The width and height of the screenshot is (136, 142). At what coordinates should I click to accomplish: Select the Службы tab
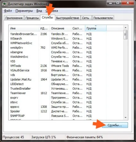pos(47,18)
